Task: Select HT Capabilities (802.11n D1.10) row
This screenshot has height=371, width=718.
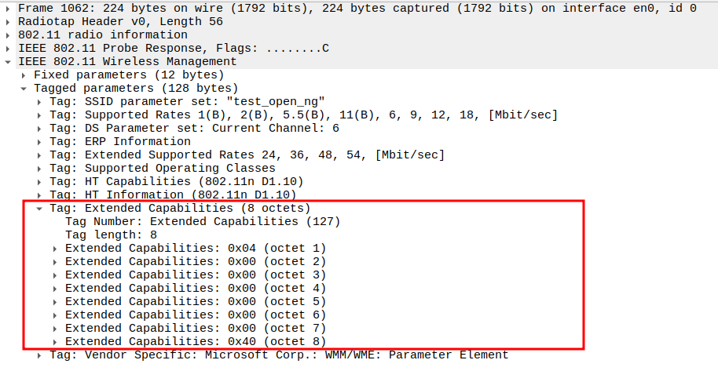Action: point(172,182)
